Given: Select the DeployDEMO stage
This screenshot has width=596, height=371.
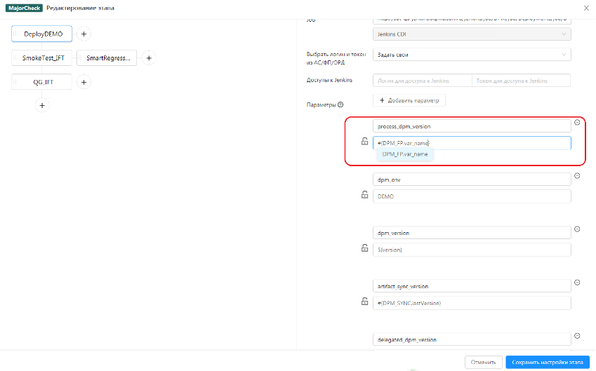Looking at the screenshot, I should [x=42, y=34].
